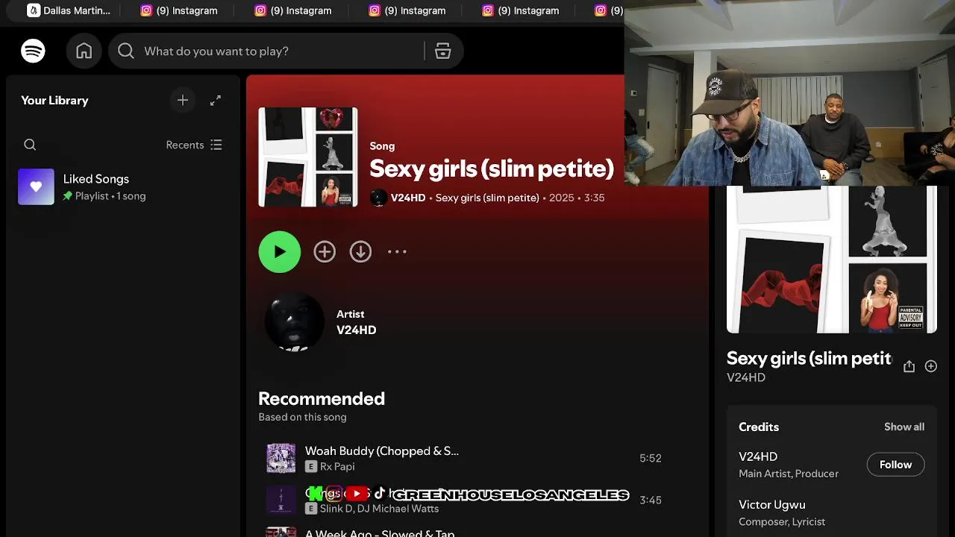
Task: Switch to fourth (9) Instagram tab
Action: click(521, 10)
